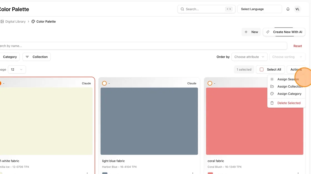
Task: Open the Choose attribute dropdown
Action: pyautogui.click(x=249, y=57)
